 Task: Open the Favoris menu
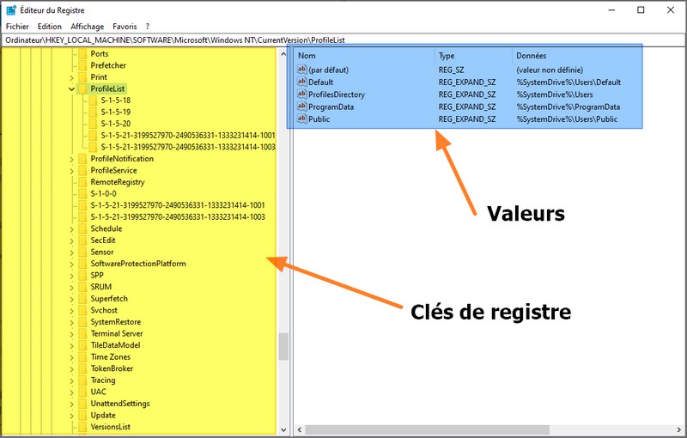125,27
